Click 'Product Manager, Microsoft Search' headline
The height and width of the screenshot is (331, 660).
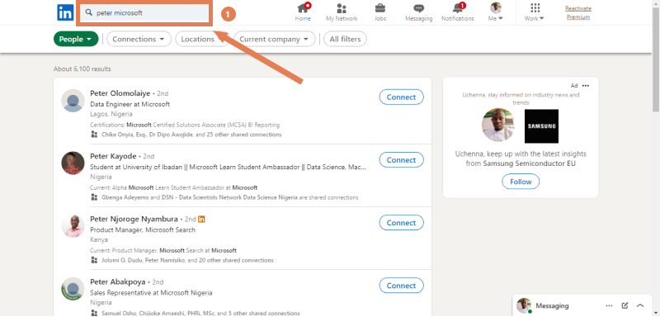143,229
